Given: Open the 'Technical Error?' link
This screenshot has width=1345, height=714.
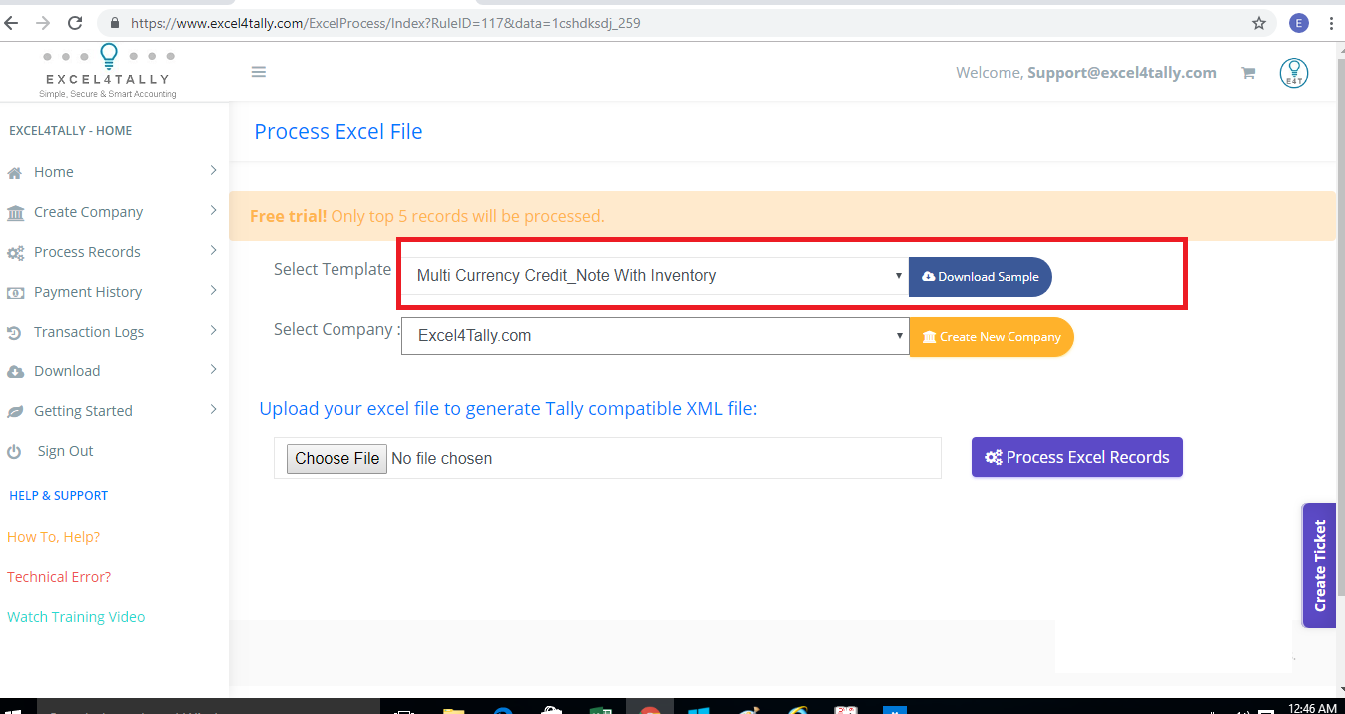Looking at the screenshot, I should [59, 577].
